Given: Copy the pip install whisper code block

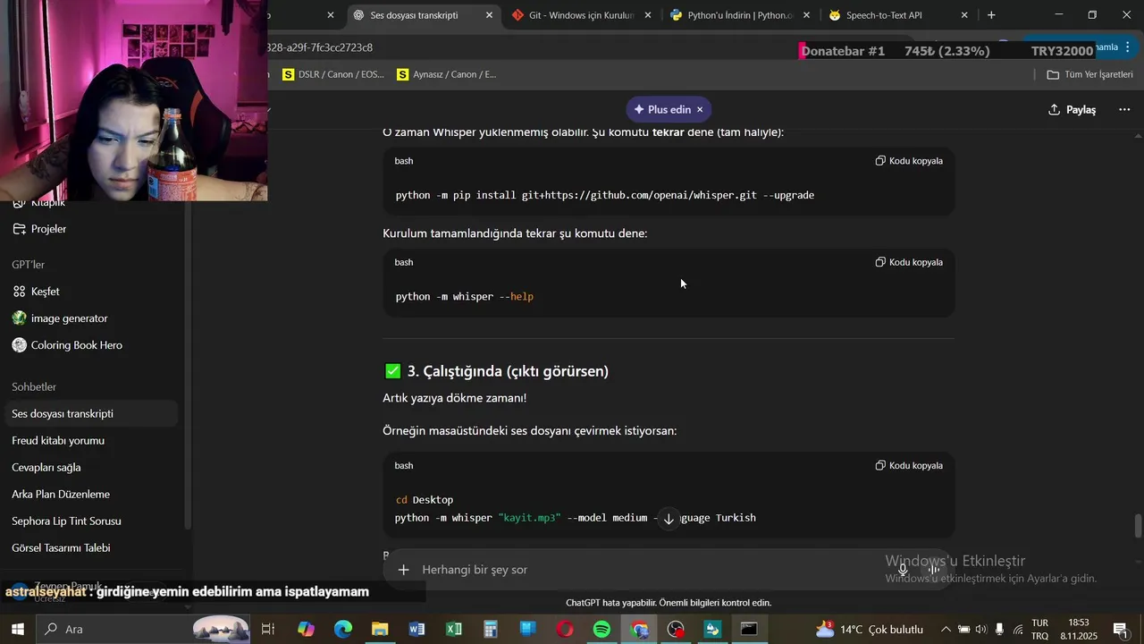Looking at the screenshot, I should pyautogui.click(x=909, y=161).
